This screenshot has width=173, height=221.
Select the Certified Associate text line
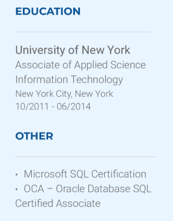coord(58,204)
